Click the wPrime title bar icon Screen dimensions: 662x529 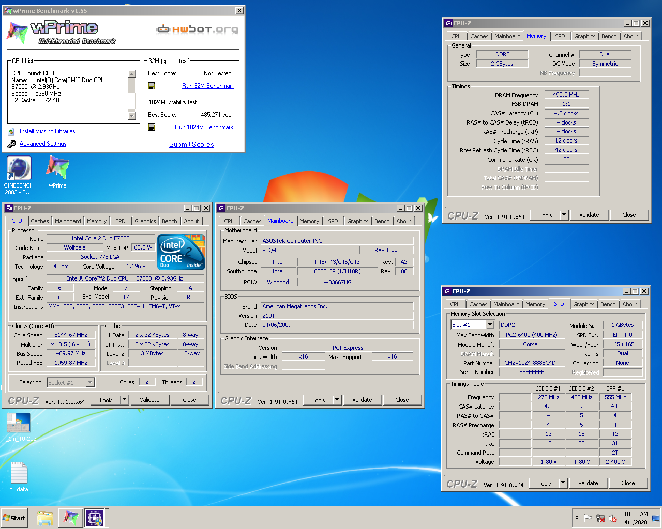tap(8, 11)
